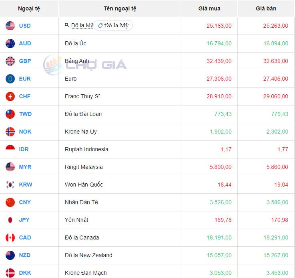This screenshot has height=278, width=295.
Task: Click the magnifier icon before Đô la Mỹ
Action: (x=67, y=25)
